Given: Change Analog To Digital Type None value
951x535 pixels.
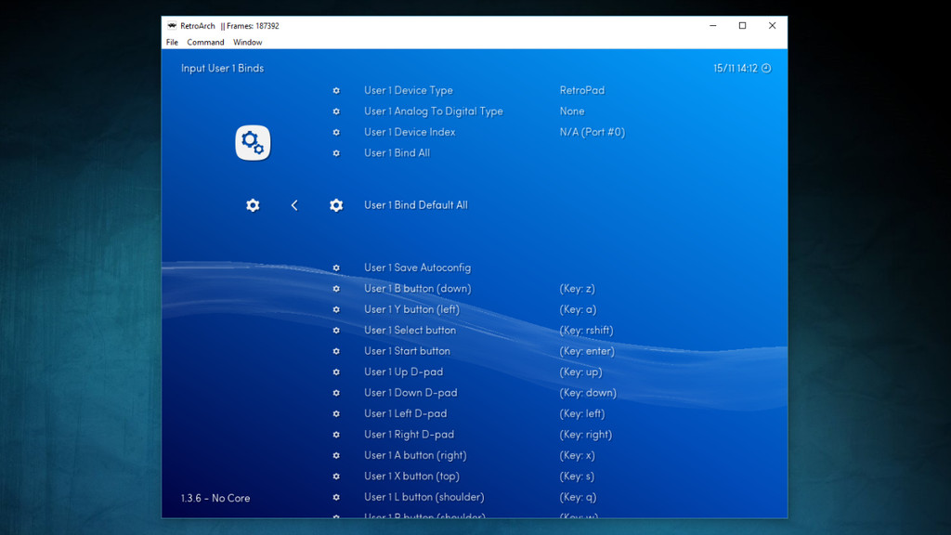Looking at the screenshot, I should (x=572, y=111).
